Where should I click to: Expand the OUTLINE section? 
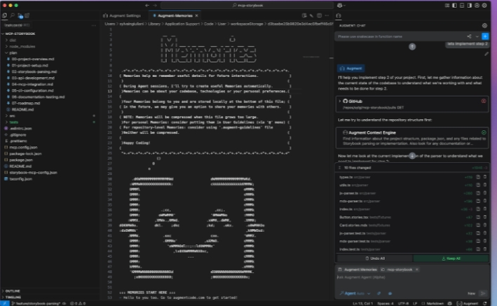(x=12, y=291)
